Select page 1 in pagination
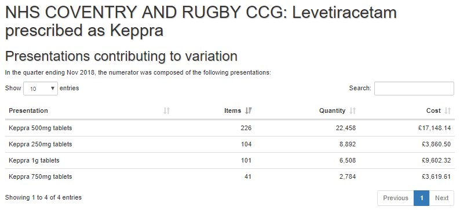Viewport: 460px width, 210px height. coord(422,198)
